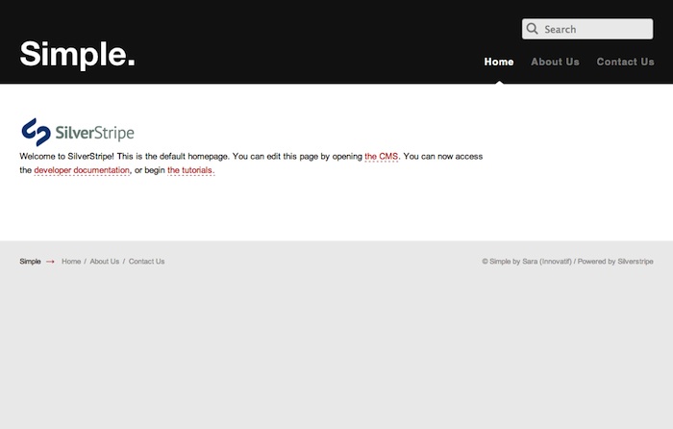Screen dimensions: 673x429
Task: Click the "Simple." site title
Action: [x=77, y=55]
